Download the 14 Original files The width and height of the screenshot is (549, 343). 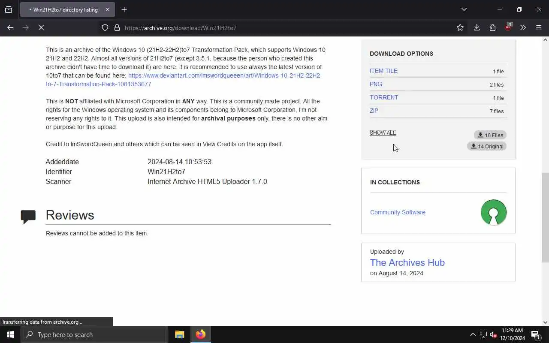487,146
